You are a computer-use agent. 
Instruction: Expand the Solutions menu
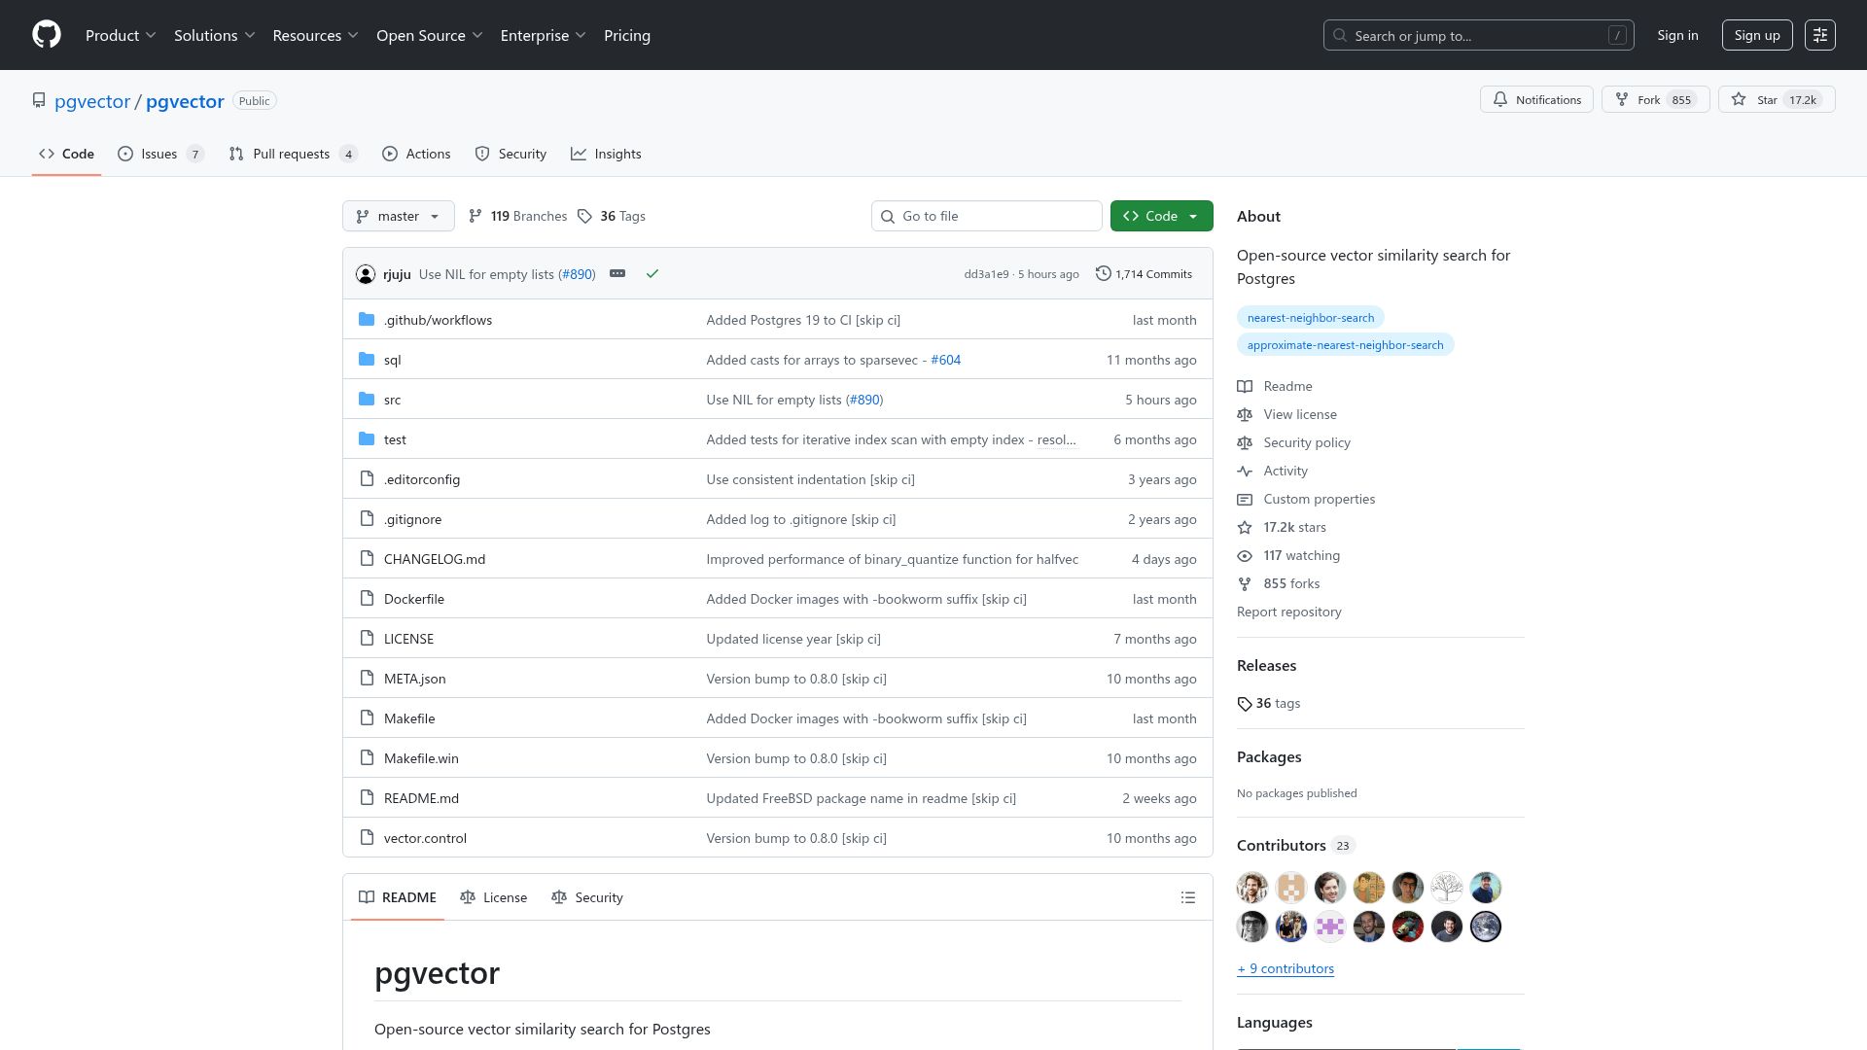[215, 35]
